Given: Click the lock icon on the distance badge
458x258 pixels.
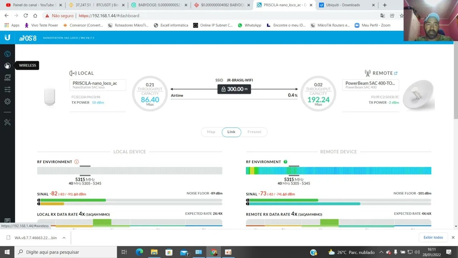Looking at the screenshot, I should click(223, 89).
